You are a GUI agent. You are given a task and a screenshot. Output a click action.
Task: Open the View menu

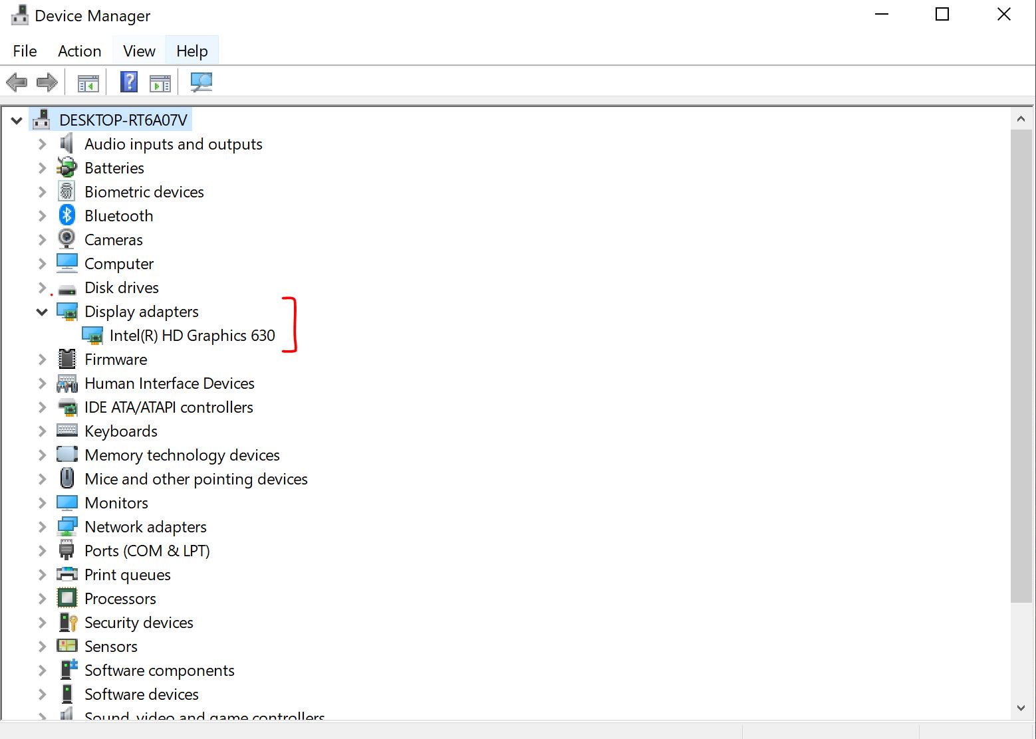(138, 51)
